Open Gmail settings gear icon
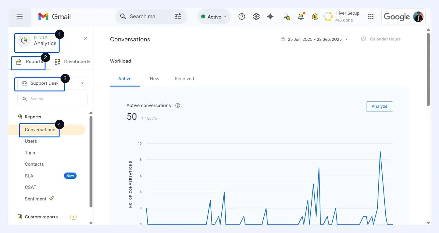Screen dimensions: 439x233 pos(256,17)
